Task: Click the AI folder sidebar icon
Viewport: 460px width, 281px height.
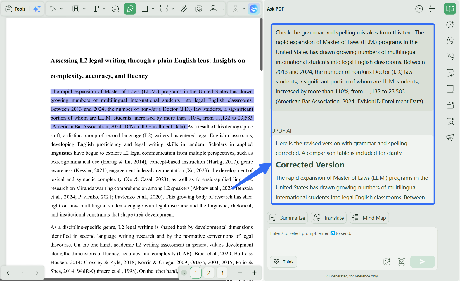Action: click(x=450, y=105)
